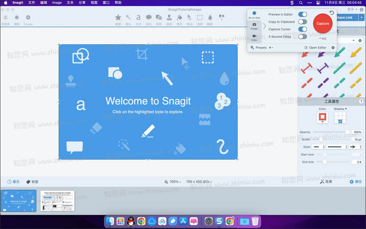Open the Shadow dropdown
Image resolution: width=366 pixels, height=229 pixels.
pyautogui.click(x=340, y=109)
